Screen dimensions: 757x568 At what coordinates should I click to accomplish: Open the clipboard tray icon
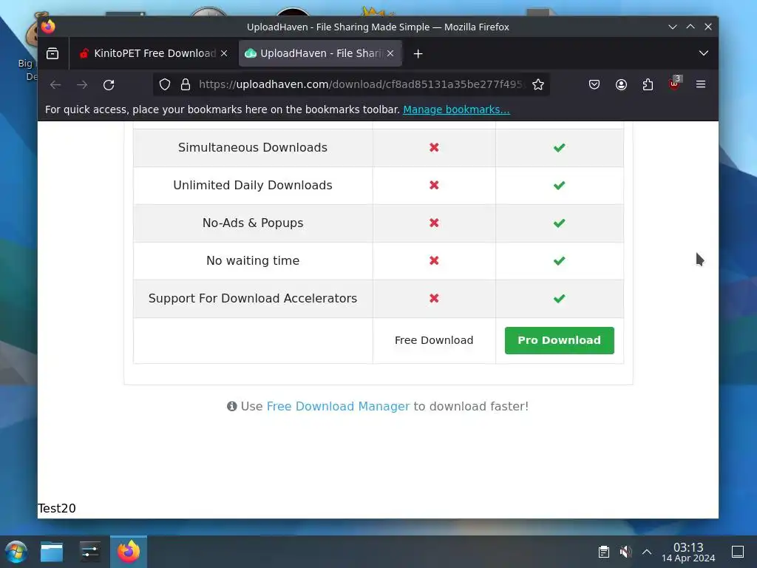603,552
